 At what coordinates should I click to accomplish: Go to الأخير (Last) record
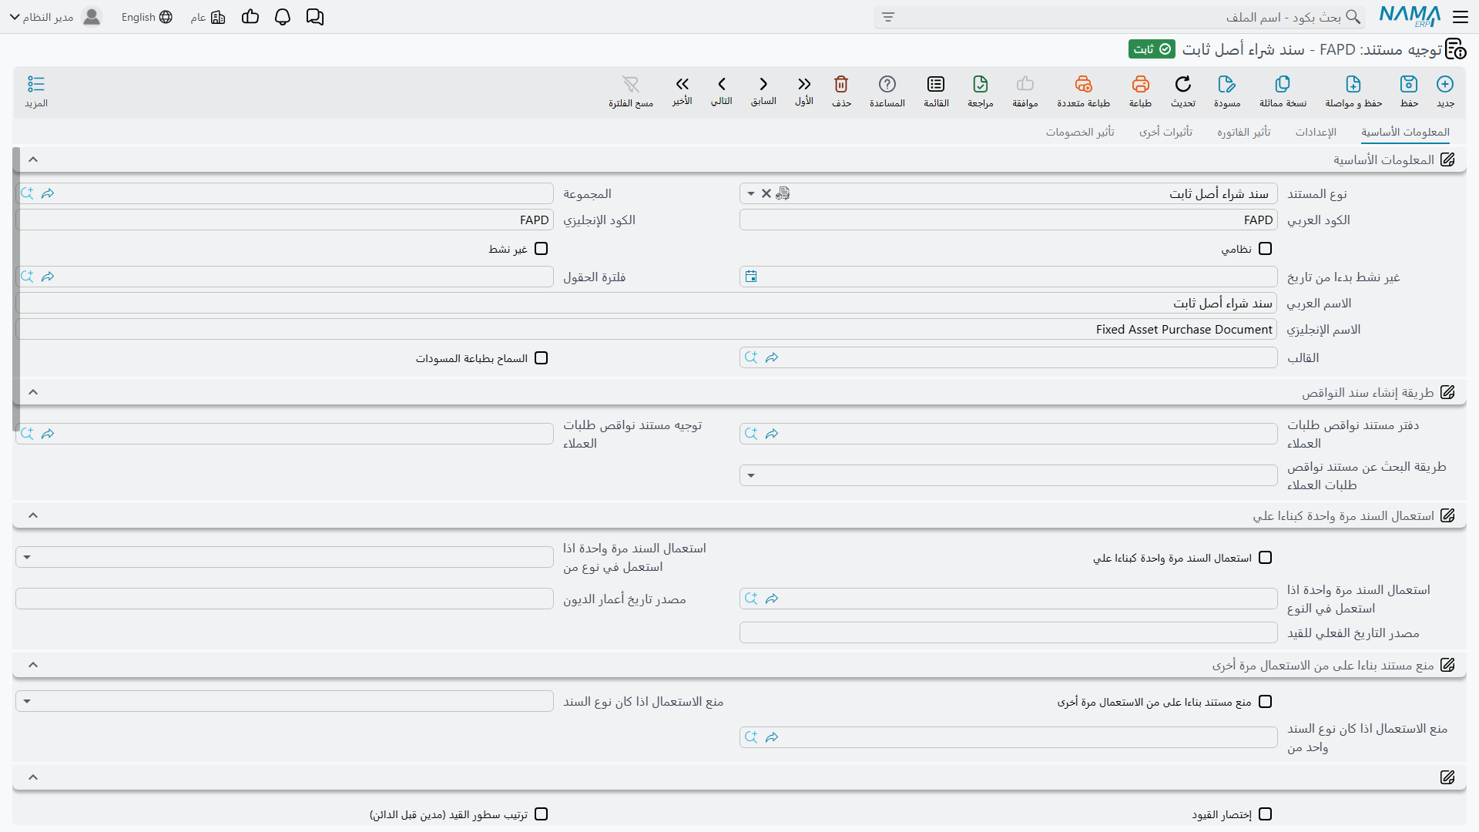682,84
